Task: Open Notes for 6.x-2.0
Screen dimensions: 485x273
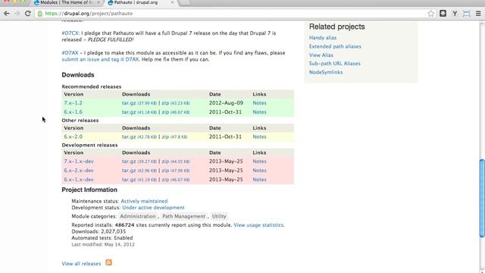Action: (259, 136)
